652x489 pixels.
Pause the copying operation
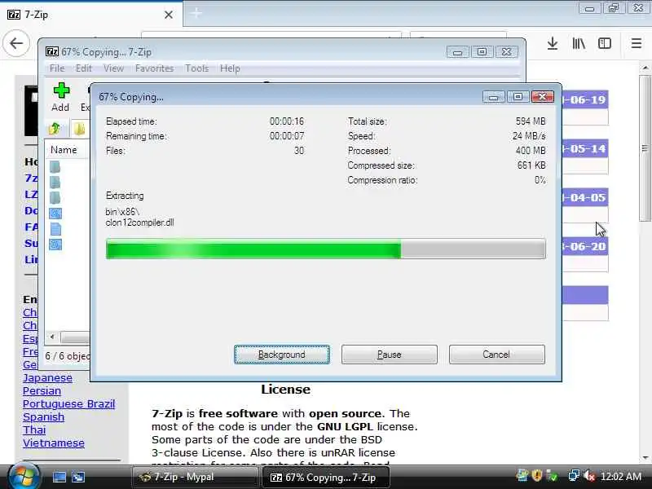390,355
